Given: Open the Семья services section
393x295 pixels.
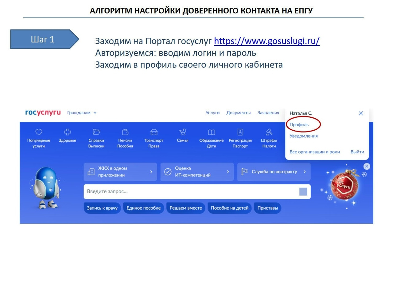Looking at the screenshot, I should point(183,137).
